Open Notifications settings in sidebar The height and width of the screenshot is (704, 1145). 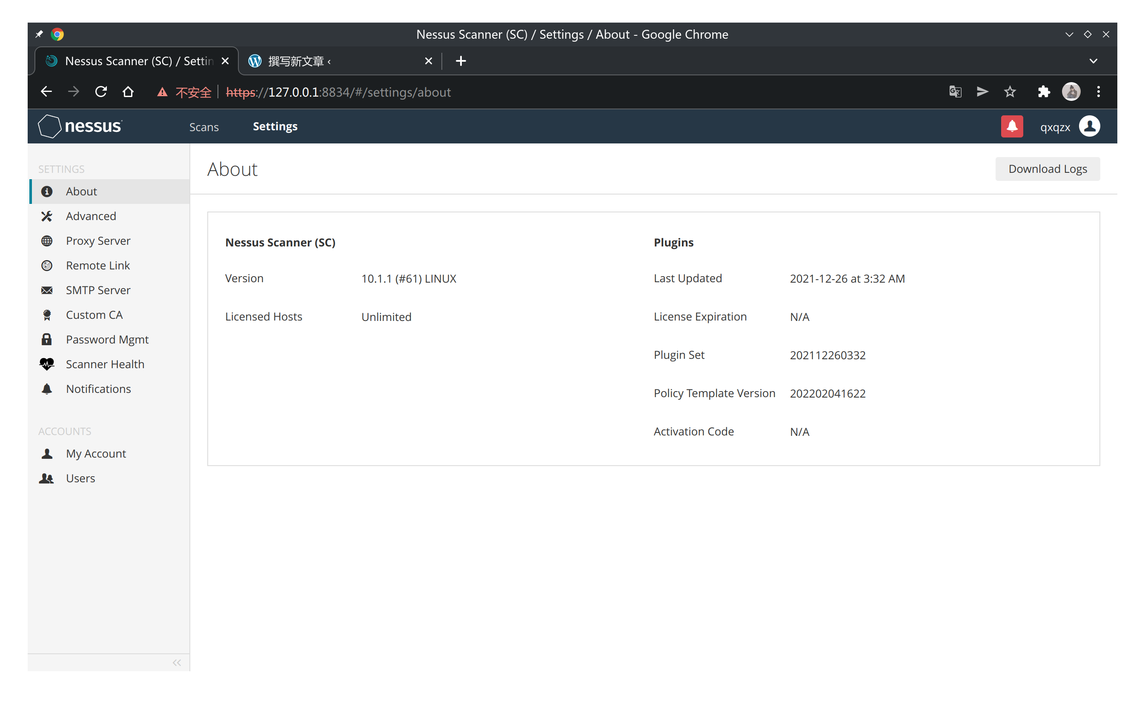[x=110, y=389]
